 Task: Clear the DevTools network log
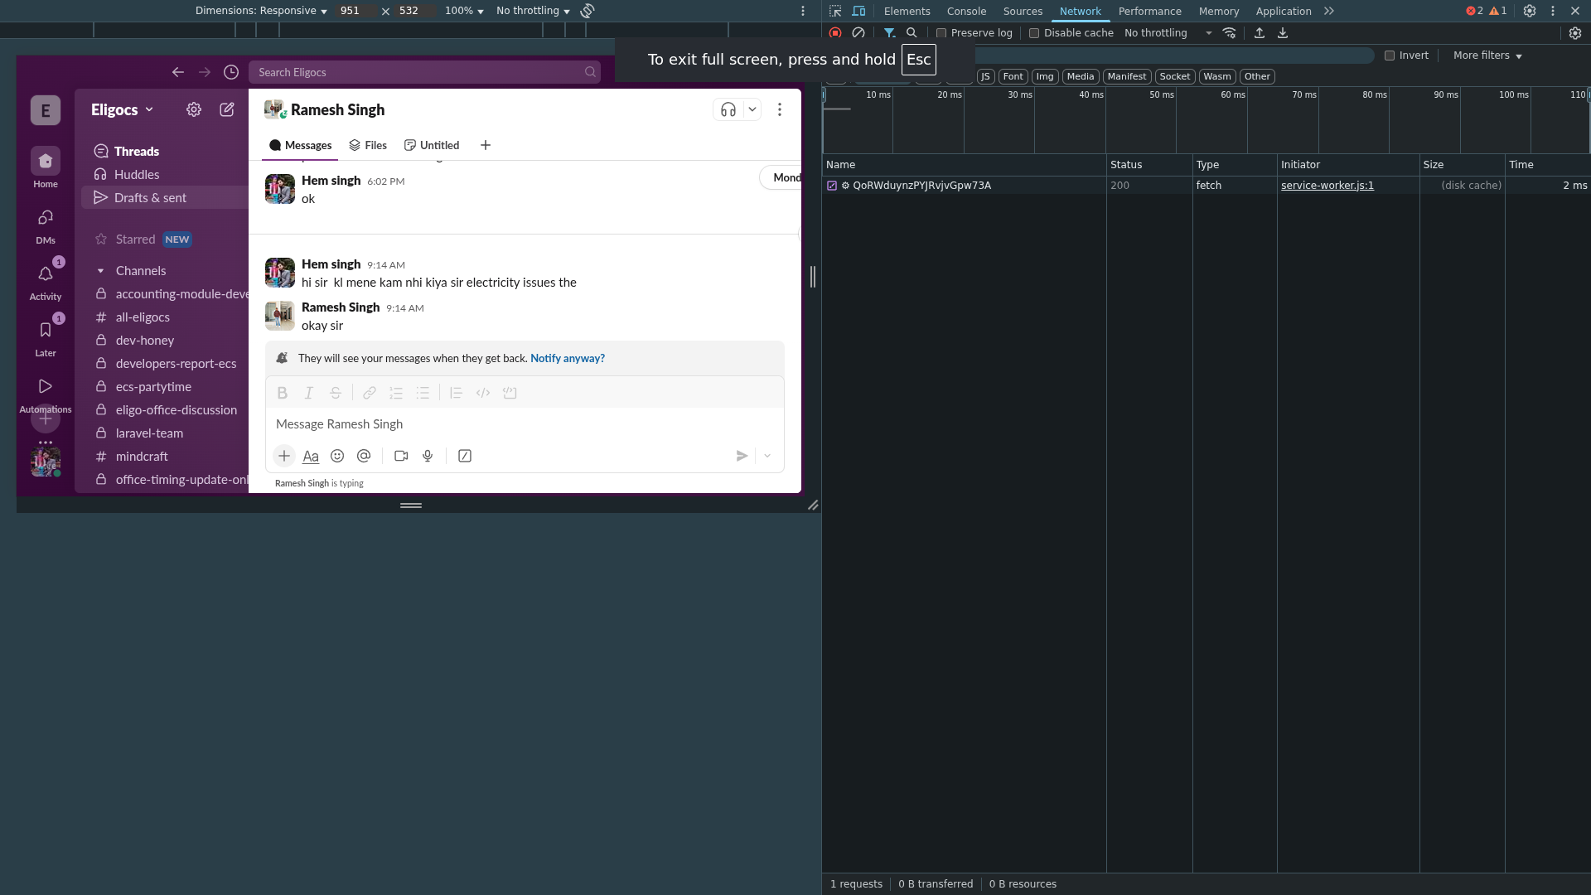point(858,33)
